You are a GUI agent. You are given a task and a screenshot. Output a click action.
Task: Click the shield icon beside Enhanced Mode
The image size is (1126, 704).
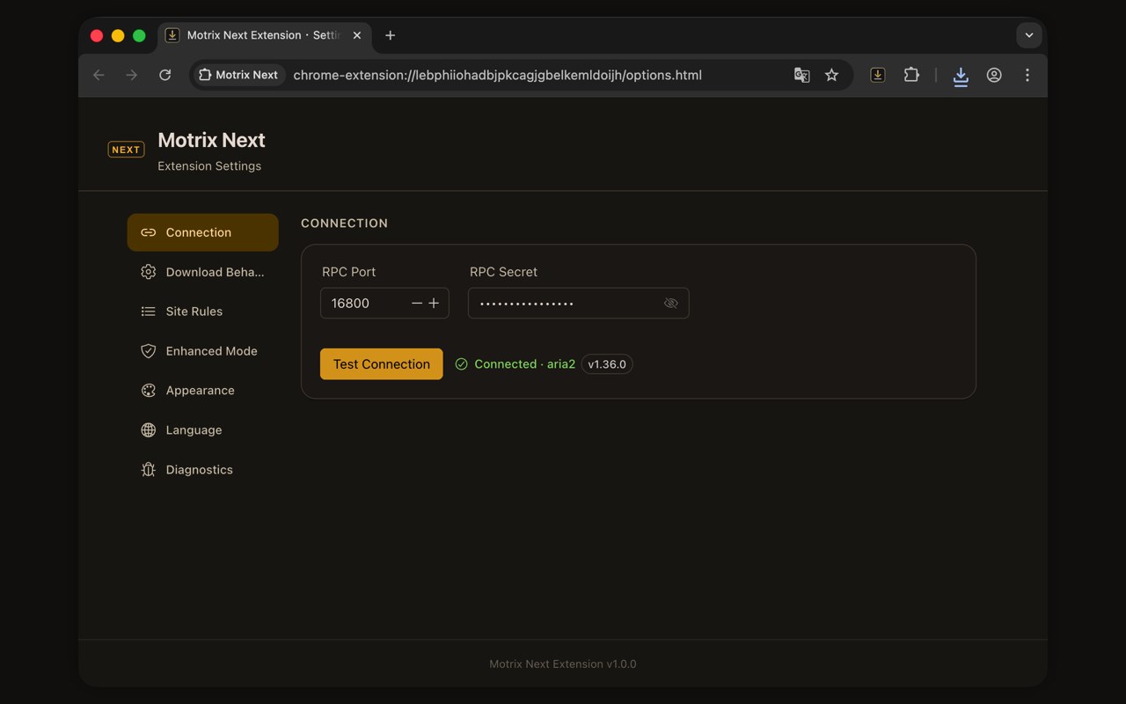coord(149,351)
